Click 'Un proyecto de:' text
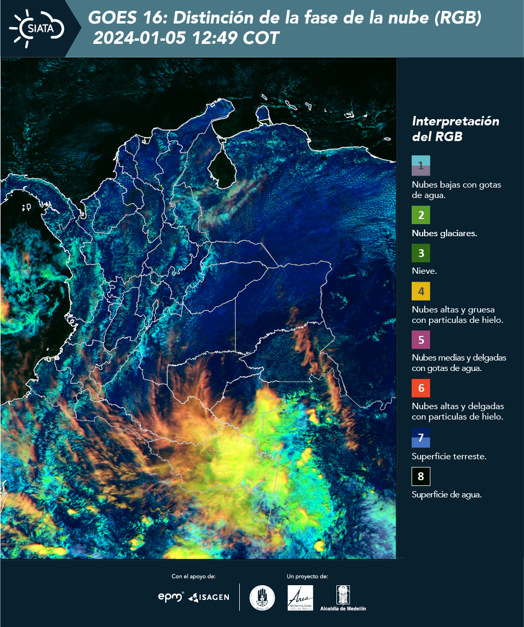 (x=307, y=576)
